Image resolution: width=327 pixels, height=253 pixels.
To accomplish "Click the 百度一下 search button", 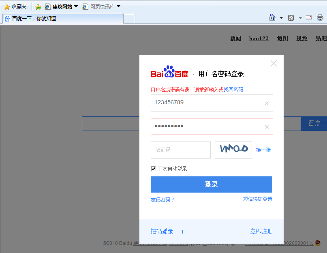I will click(314, 124).
